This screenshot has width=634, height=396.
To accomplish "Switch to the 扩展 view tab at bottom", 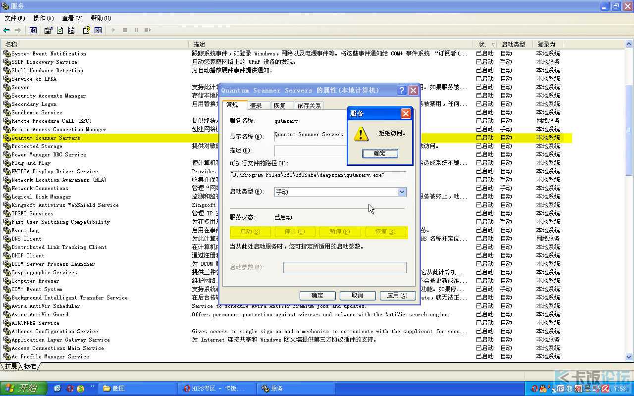I will 11,366.
